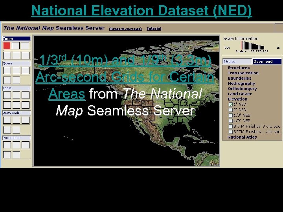Viewport: 283px width, 212px height.
Task: Open the Tutorial link
Action: 154,29
